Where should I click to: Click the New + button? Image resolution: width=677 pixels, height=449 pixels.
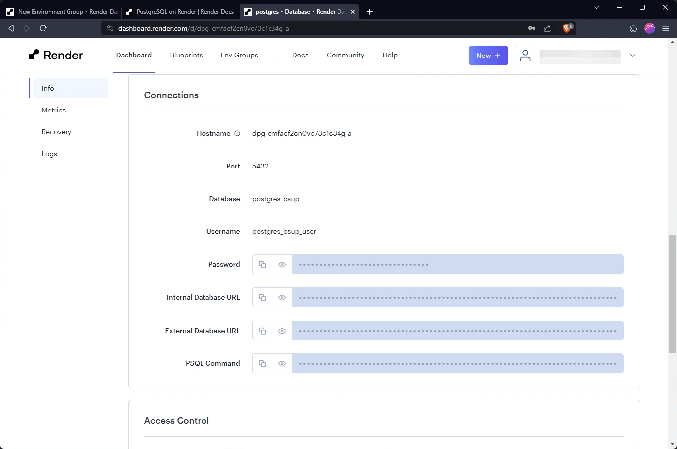click(x=488, y=56)
